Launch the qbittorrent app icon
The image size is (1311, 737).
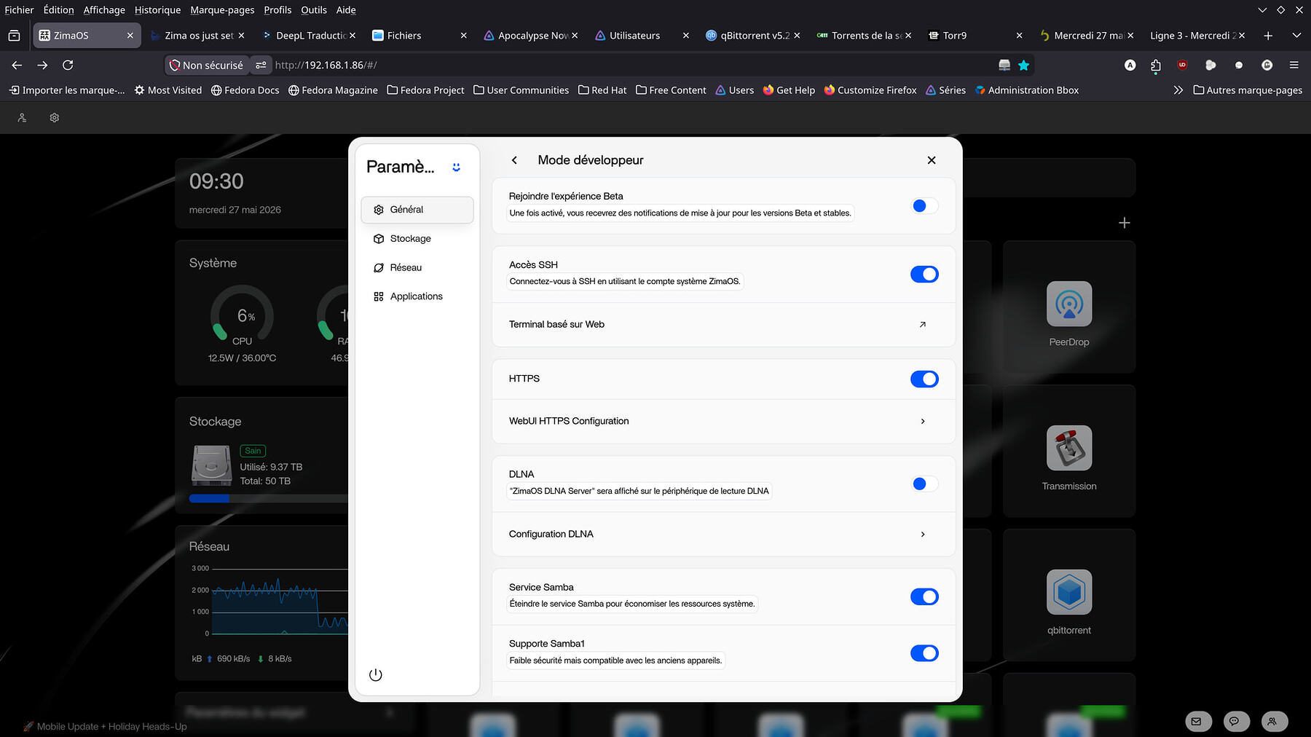(1068, 592)
